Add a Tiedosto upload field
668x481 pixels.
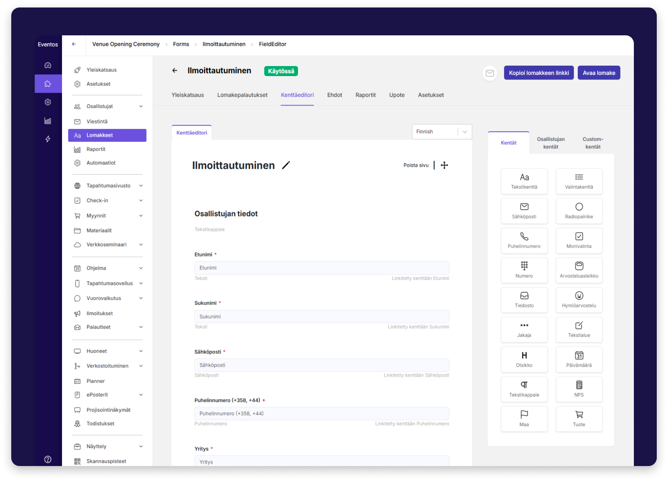[x=524, y=300]
